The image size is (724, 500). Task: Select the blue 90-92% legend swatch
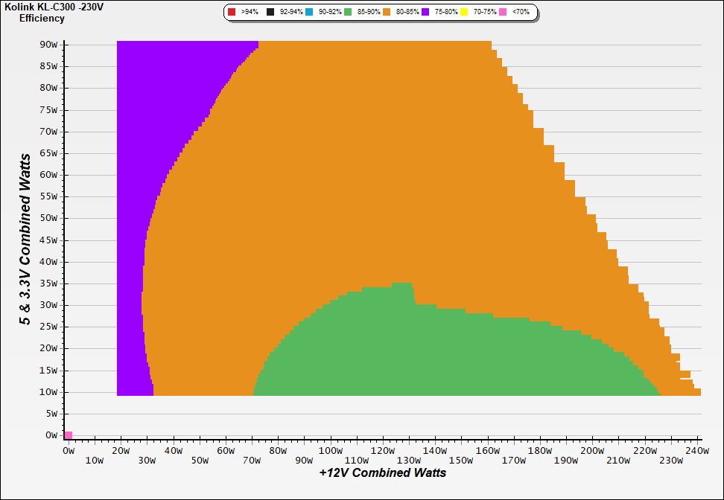pyautogui.click(x=309, y=12)
